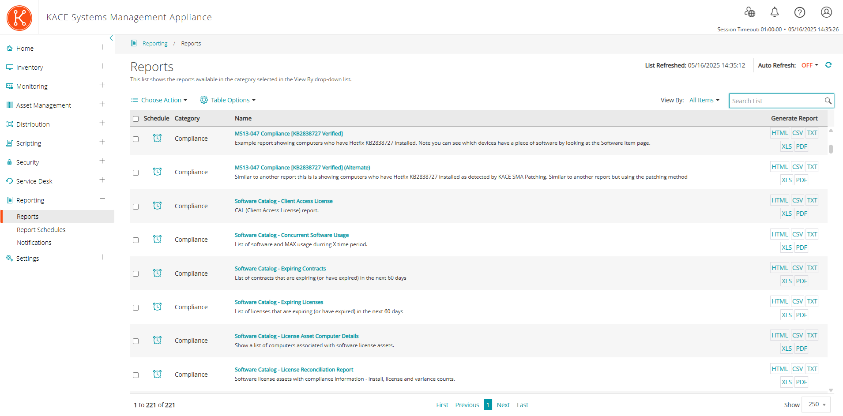Screen dimensions: 843x416
Task: Select Report Schedules in the sidebar
Action: (x=41, y=230)
